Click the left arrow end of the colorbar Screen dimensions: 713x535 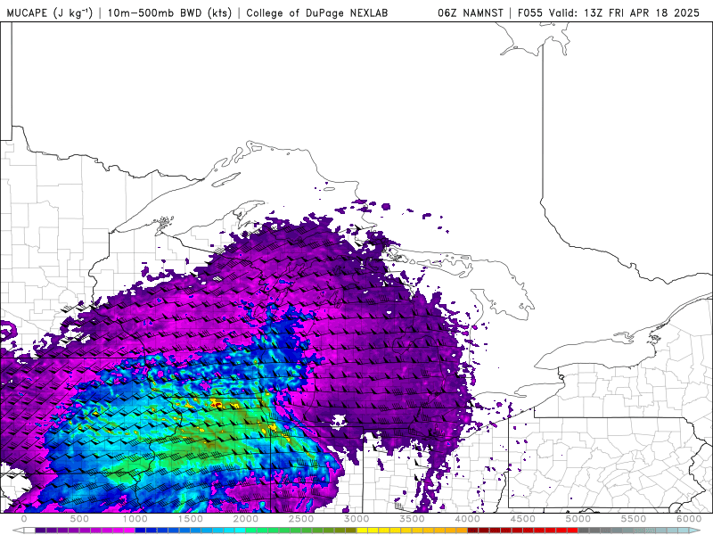18,530
